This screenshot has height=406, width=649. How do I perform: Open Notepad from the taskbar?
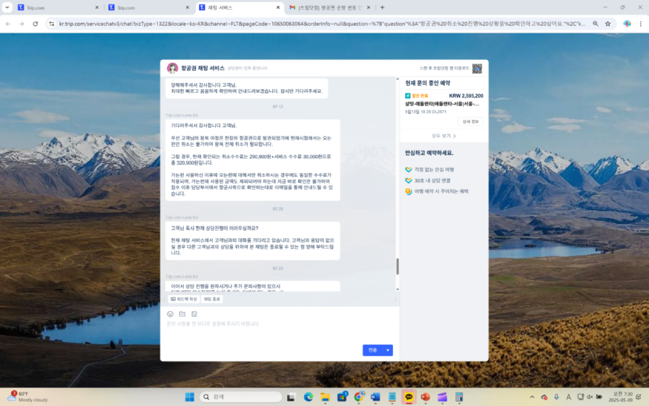click(392, 397)
